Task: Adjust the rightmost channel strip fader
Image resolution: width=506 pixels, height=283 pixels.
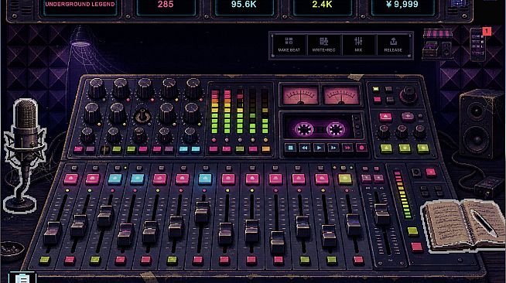Action: [x=354, y=224]
